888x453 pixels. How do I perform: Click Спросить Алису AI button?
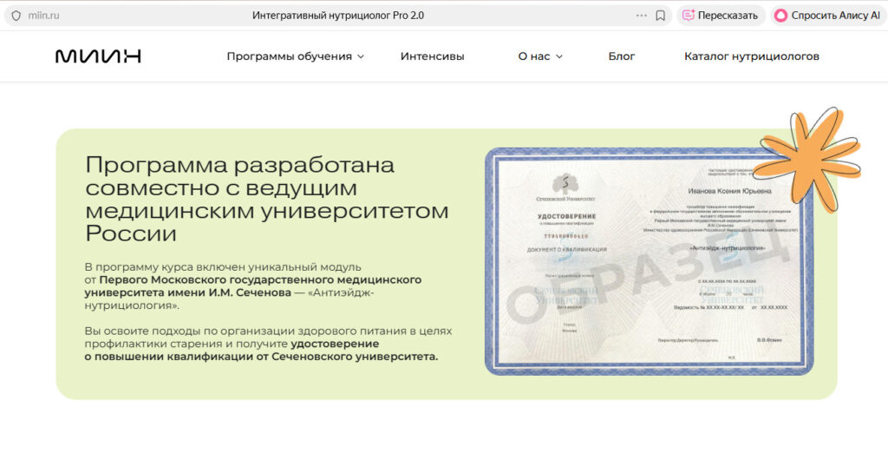pyautogui.click(x=828, y=16)
